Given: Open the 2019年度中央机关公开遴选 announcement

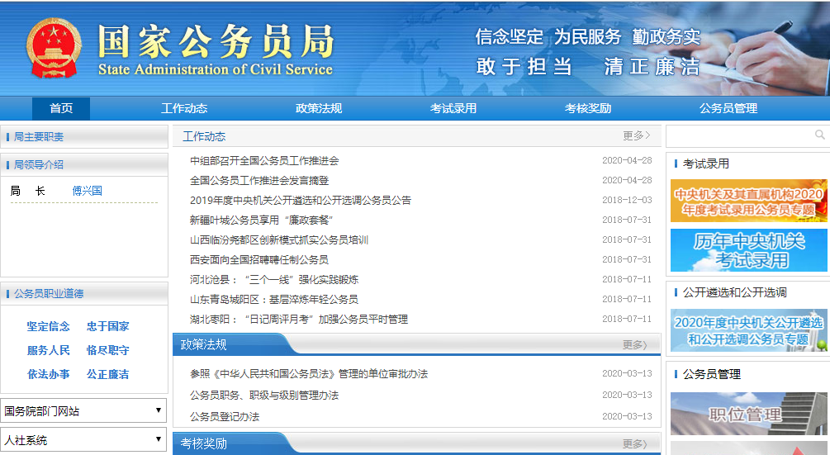Looking at the screenshot, I should (x=301, y=201).
